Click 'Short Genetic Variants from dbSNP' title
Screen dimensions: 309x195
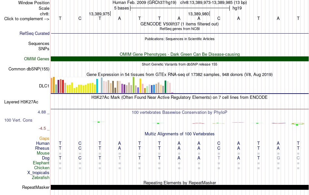[180, 65]
